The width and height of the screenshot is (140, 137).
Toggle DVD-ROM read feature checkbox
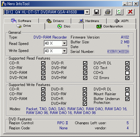point(43,78)
